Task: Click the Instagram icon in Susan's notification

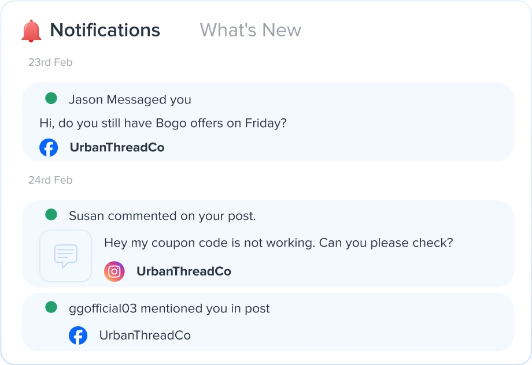Action: (114, 271)
